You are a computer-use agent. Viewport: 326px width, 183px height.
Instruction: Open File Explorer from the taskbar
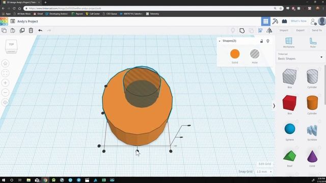click(x=29, y=180)
